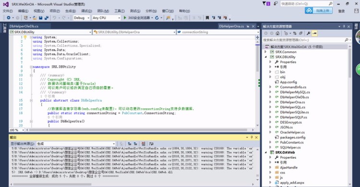Toggle bookmark icon in the text editor toolbar

207,18
